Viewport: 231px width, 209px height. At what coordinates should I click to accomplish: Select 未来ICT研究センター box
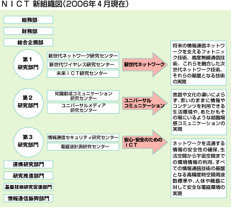click(83, 73)
